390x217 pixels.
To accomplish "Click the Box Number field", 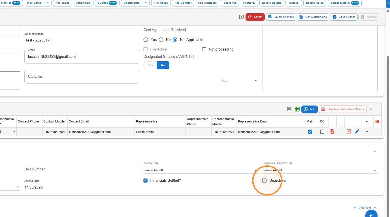I will click(82, 169).
